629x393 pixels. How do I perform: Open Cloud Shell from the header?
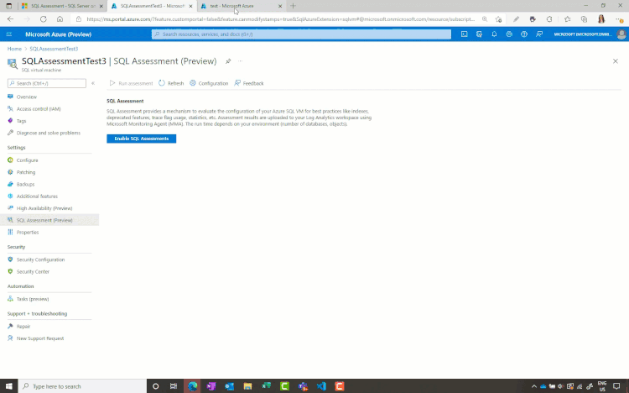(x=464, y=34)
